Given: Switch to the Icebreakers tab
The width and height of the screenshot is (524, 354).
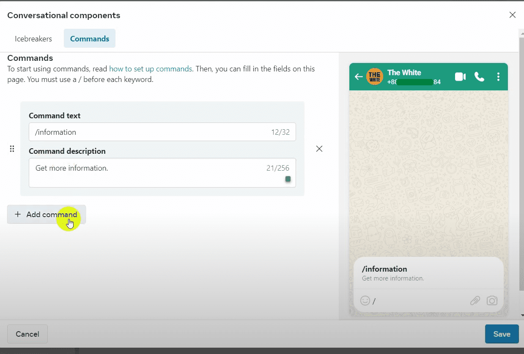Looking at the screenshot, I should [33, 39].
